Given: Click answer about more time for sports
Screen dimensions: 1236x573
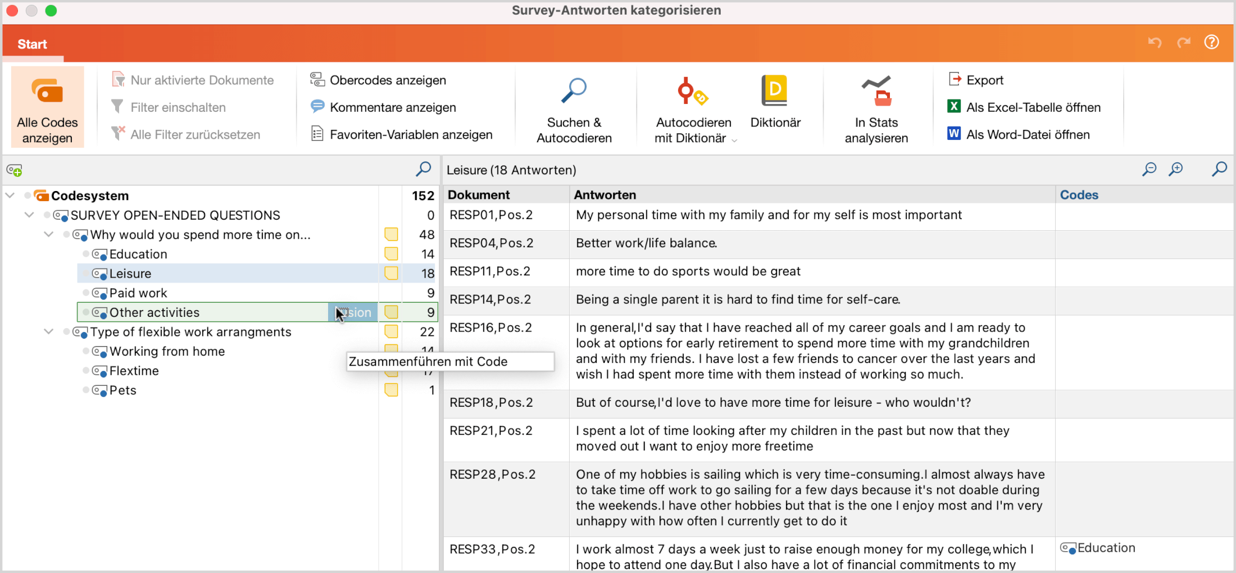Looking at the screenshot, I should [688, 271].
